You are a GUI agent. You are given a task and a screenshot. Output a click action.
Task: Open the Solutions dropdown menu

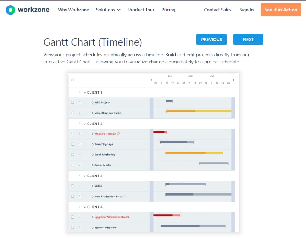(x=108, y=10)
